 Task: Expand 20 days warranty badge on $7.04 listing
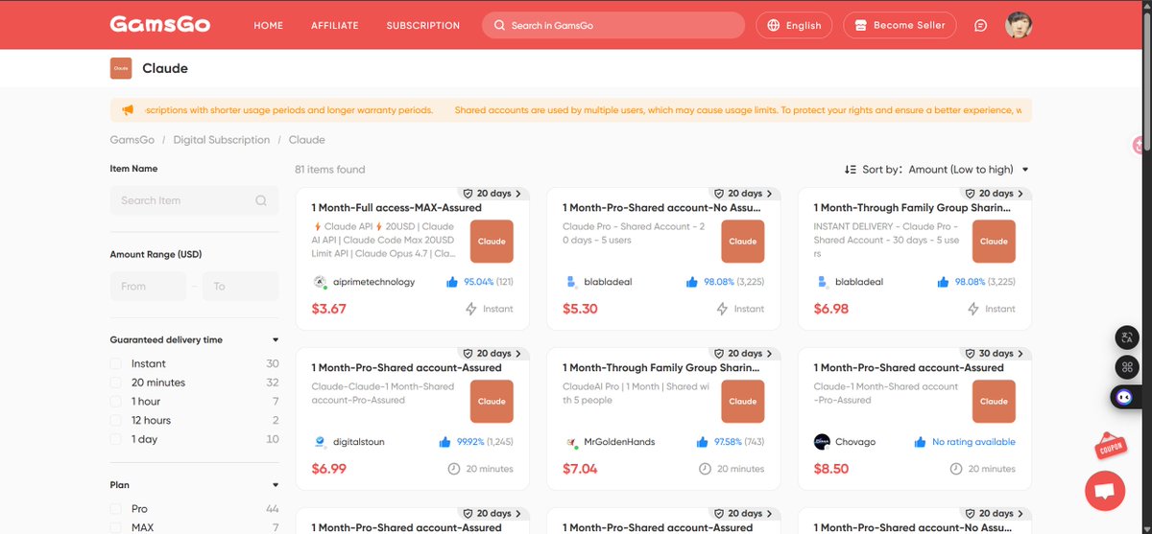[744, 353]
